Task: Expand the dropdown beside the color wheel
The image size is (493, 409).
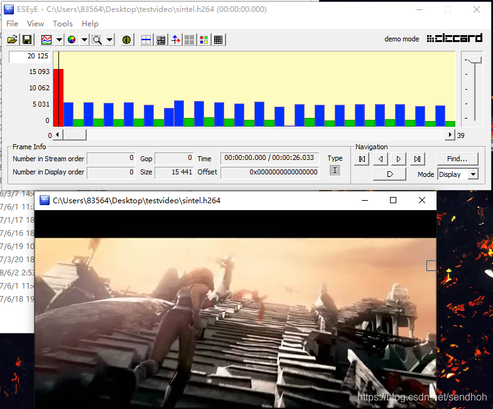Action: (x=84, y=40)
